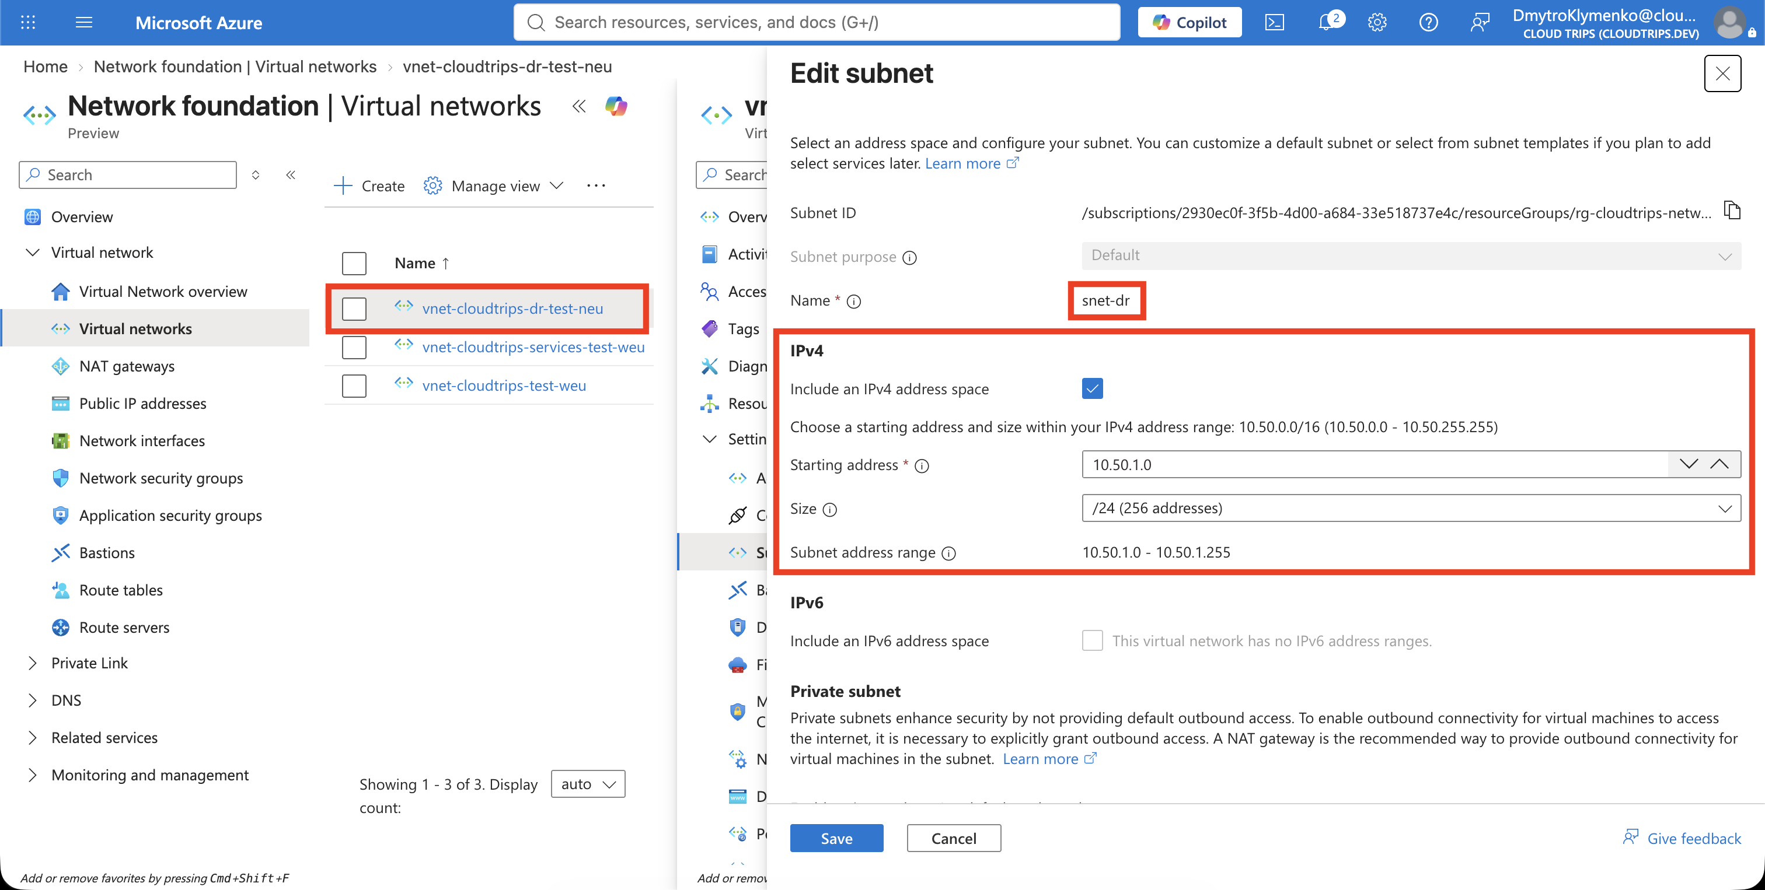This screenshot has width=1765, height=890.
Task: Click the colorful Copilot icon beside page title
Action: [616, 106]
